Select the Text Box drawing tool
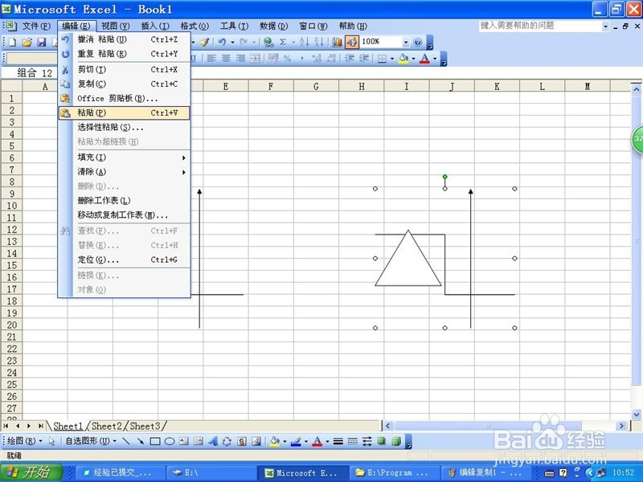643x482 pixels. click(184, 441)
